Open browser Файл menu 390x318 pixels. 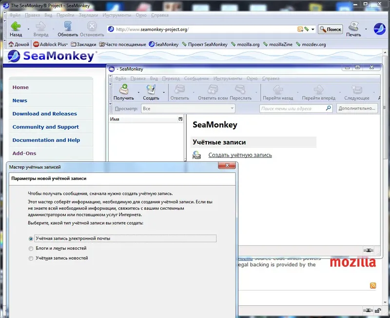(x=15, y=15)
